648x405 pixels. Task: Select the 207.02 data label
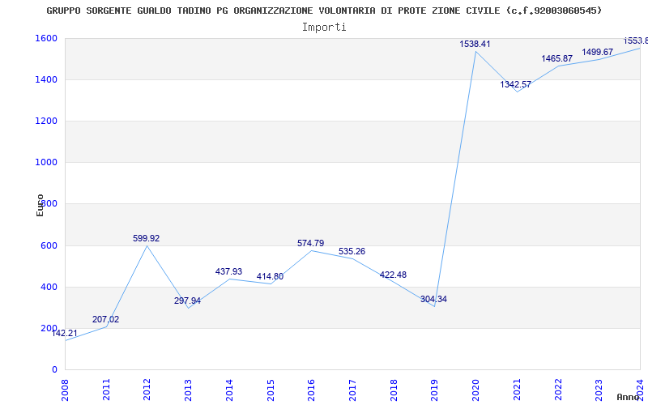(105, 319)
